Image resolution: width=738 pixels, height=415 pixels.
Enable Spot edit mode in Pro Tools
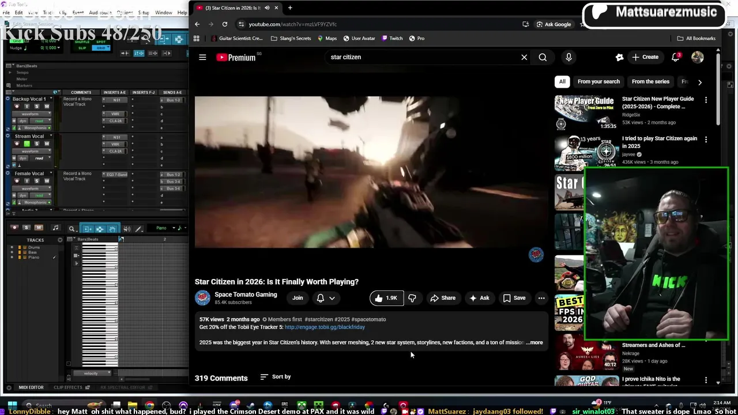[x=101, y=42]
